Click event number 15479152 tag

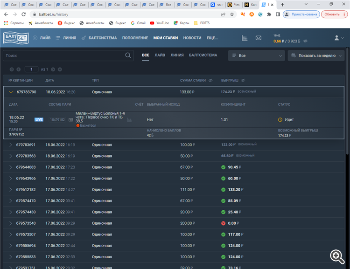tap(57, 120)
